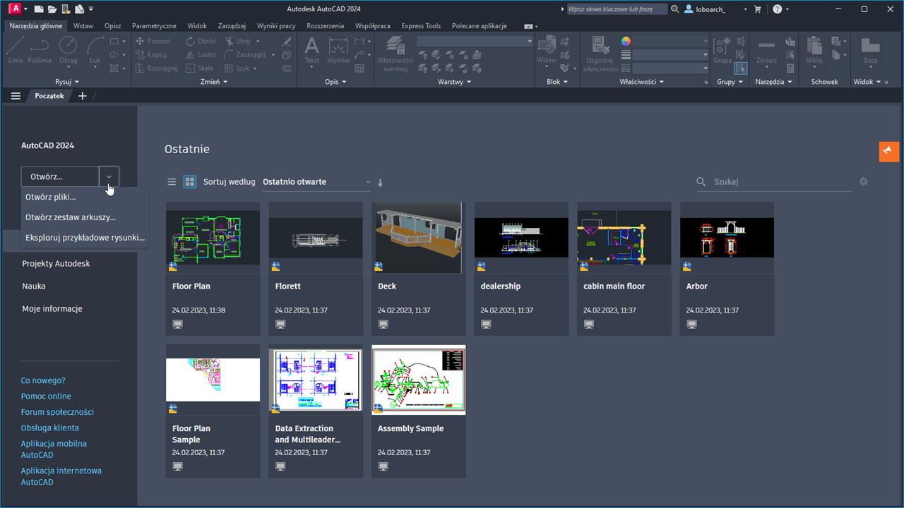
Task: Choose Otwórz zestaw arkuszy from menu
Action: tap(71, 217)
